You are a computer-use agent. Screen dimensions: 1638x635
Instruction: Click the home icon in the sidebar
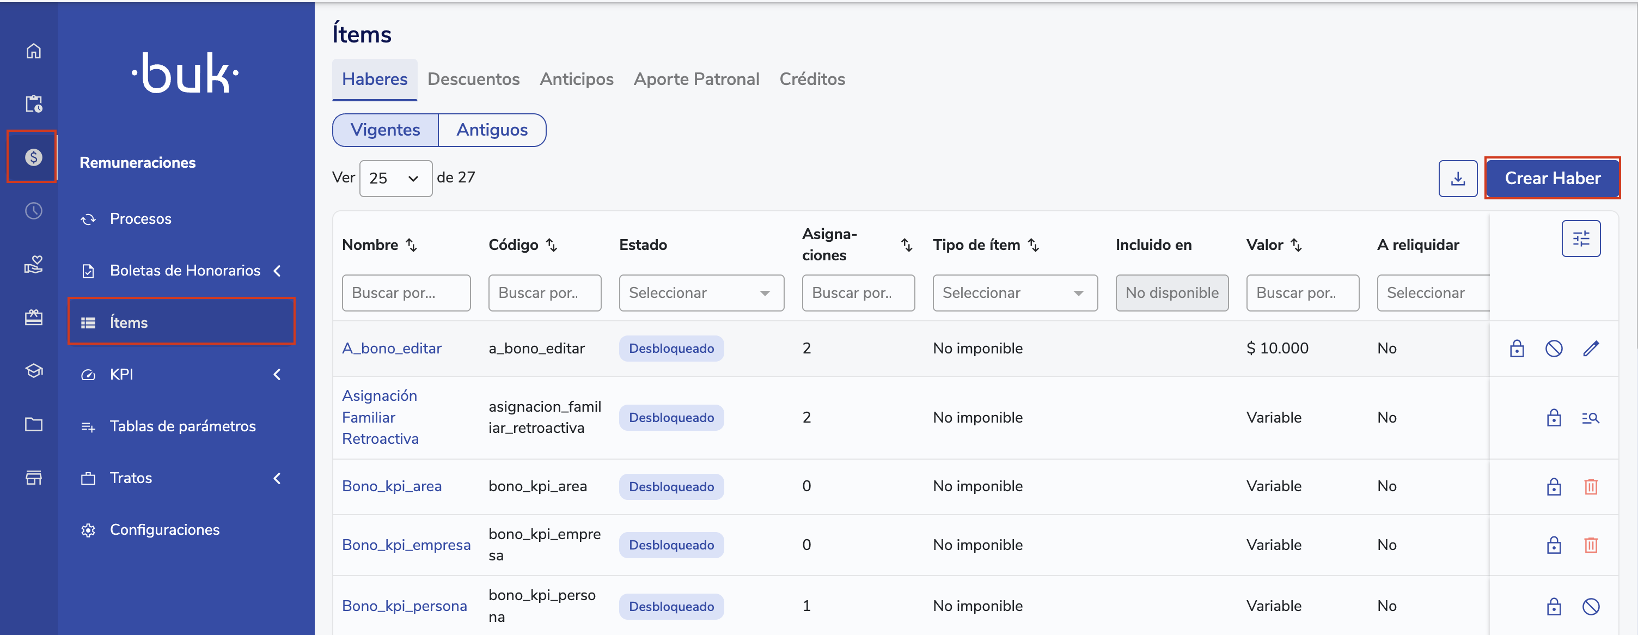pos(33,51)
